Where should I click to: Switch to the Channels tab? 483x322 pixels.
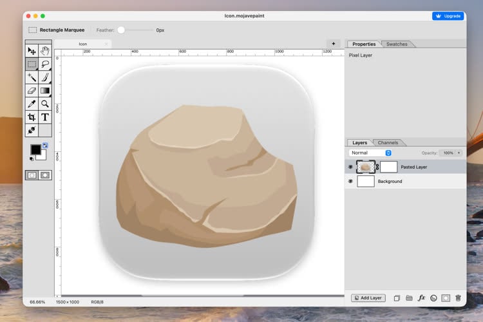388,143
